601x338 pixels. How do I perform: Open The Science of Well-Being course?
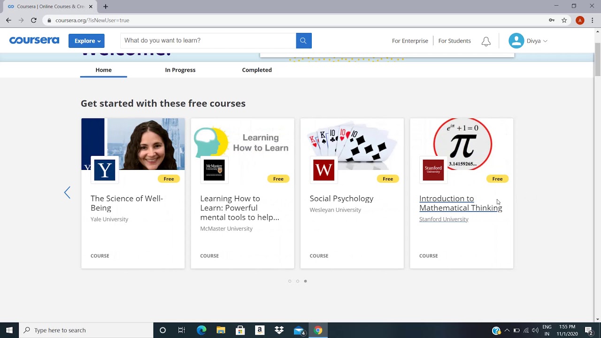pyautogui.click(x=127, y=203)
